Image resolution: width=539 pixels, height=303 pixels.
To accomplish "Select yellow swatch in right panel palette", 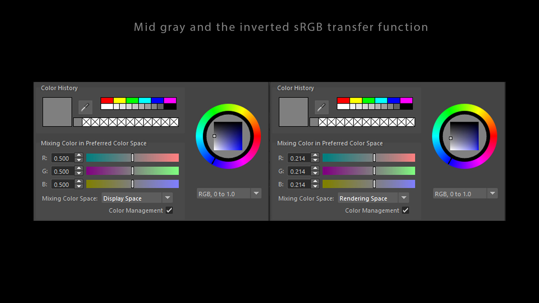I will click(356, 100).
